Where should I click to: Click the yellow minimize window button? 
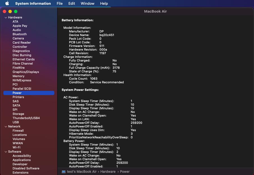[10, 11]
